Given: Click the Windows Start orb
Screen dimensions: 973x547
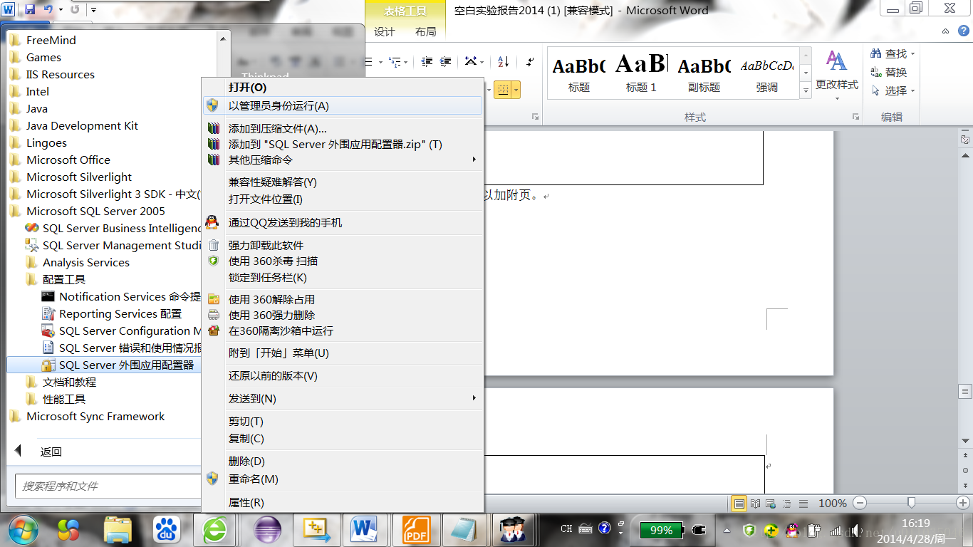Looking at the screenshot, I should click(23, 529).
